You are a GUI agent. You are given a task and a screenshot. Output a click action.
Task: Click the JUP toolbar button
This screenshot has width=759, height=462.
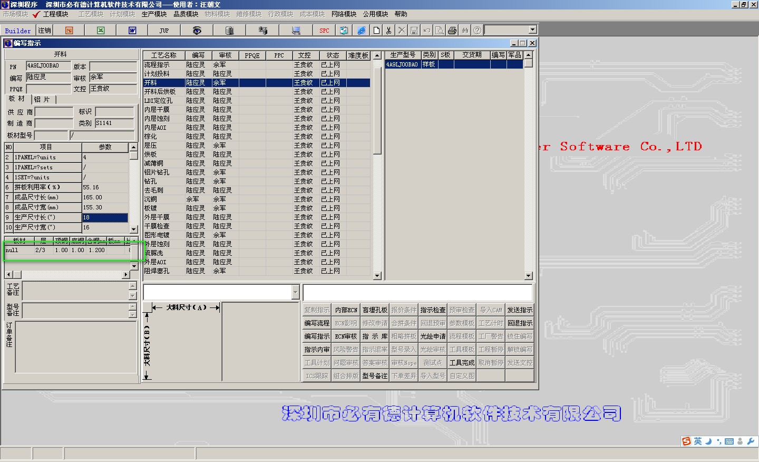point(164,31)
